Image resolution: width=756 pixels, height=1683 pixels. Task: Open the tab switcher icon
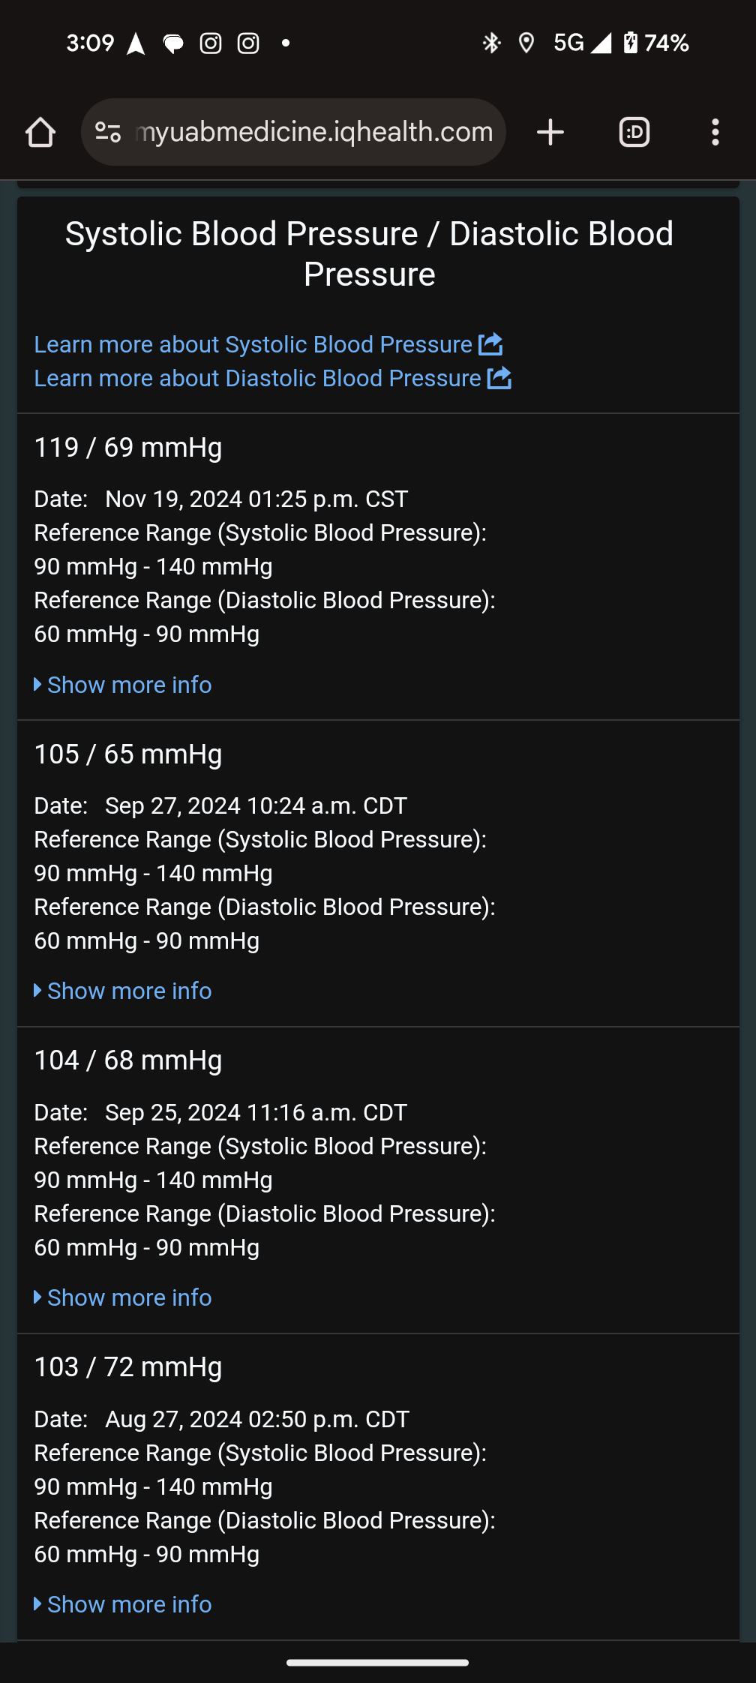(634, 133)
